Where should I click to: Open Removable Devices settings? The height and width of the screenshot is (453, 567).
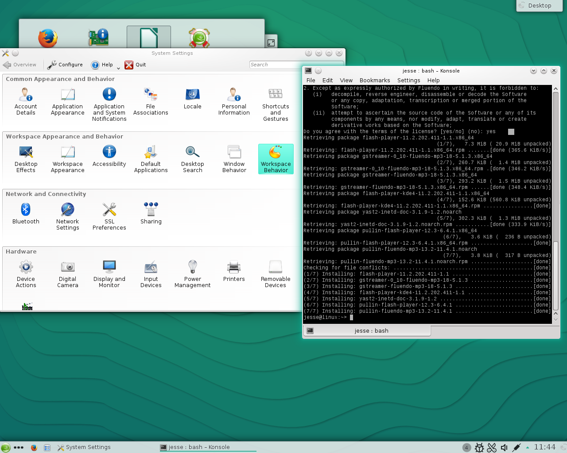point(276,274)
